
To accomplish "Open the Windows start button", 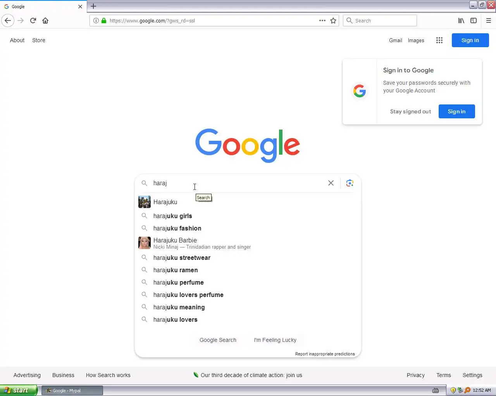I will (x=19, y=390).
